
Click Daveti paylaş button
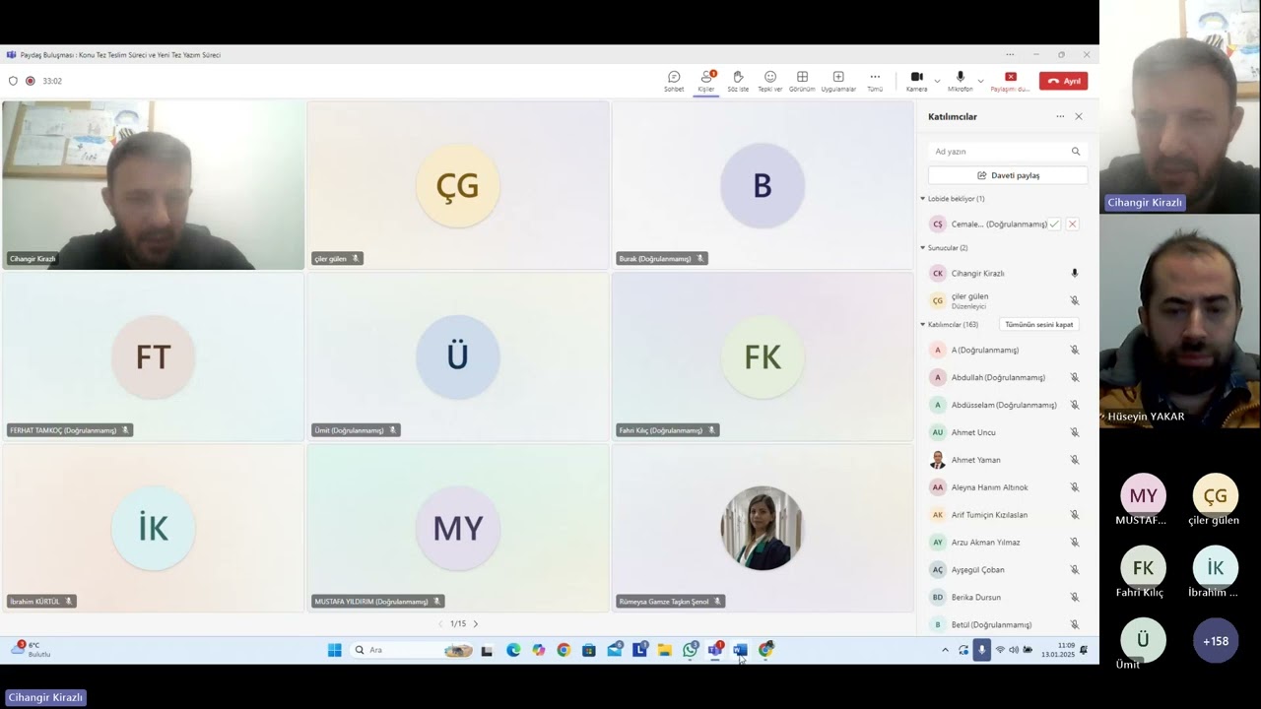click(x=1008, y=175)
